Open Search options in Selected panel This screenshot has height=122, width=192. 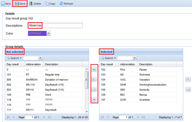(108, 58)
